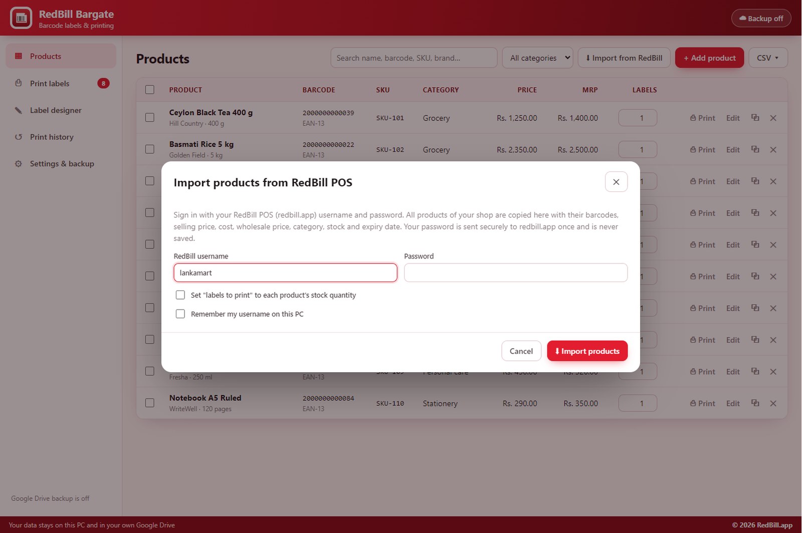Focus the RedBill username field

click(285, 273)
